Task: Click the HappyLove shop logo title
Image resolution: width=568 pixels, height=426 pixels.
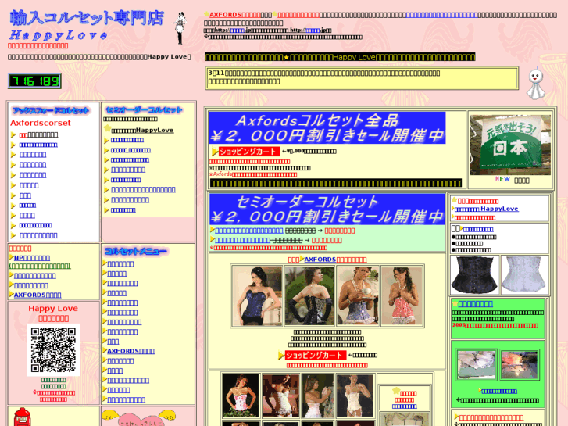Action: pos(87,25)
